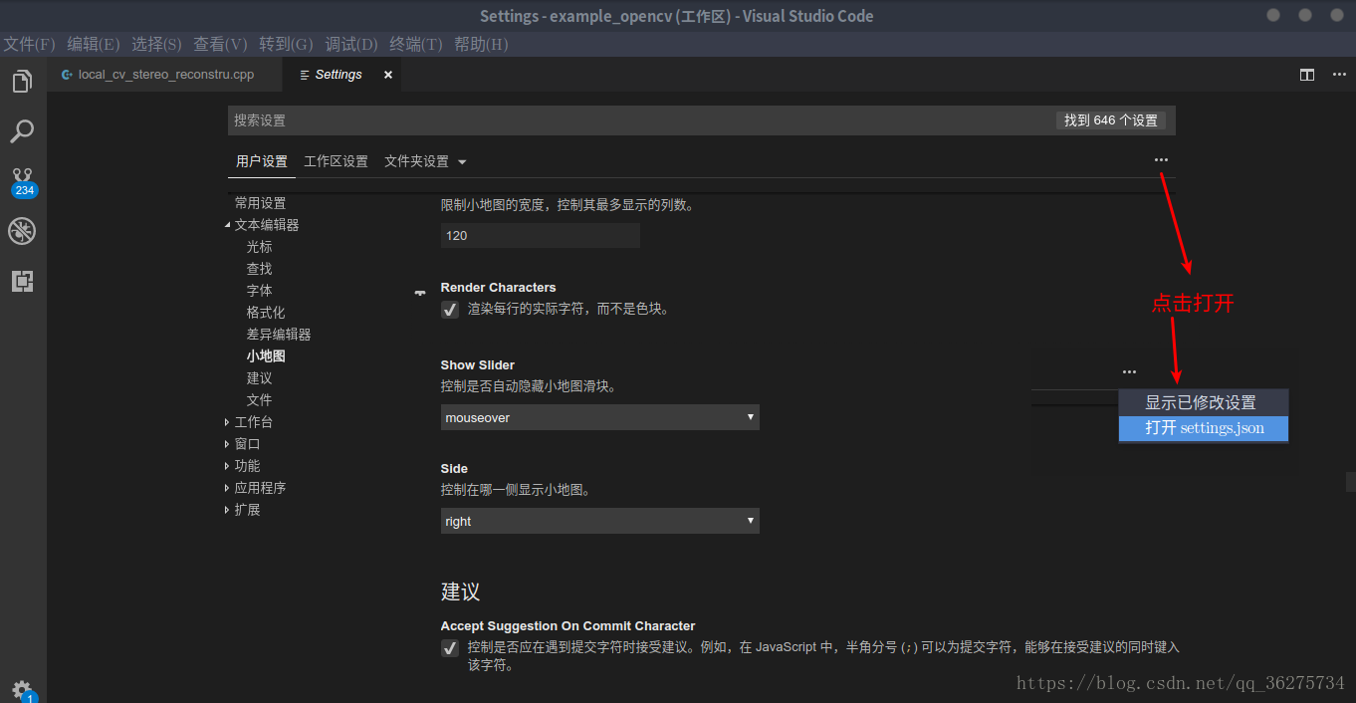Open the 编辑(E) menu
This screenshot has width=1356, height=703.
coord(94,44)
